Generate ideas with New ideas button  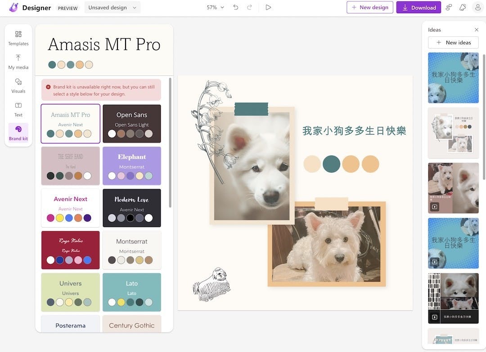453,43
